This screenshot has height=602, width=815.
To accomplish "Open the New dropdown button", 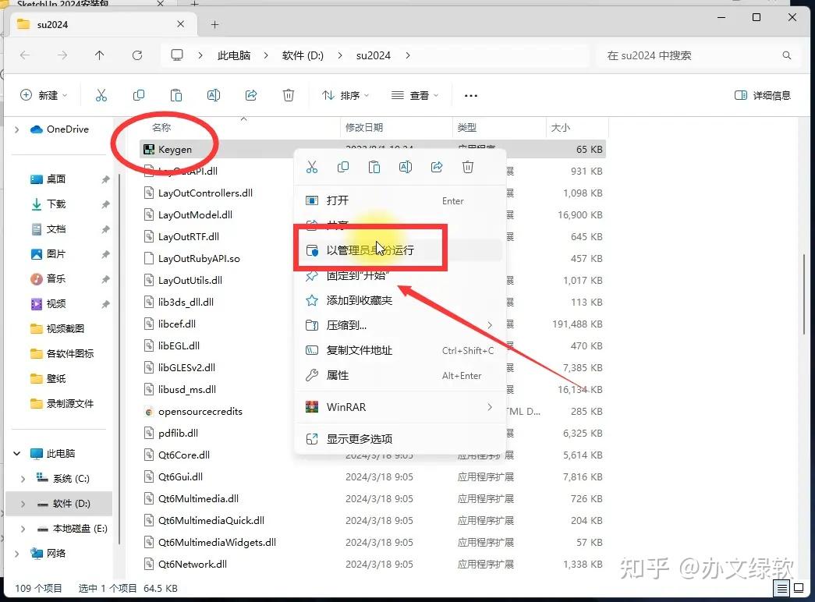I will [x=44, y=95].
